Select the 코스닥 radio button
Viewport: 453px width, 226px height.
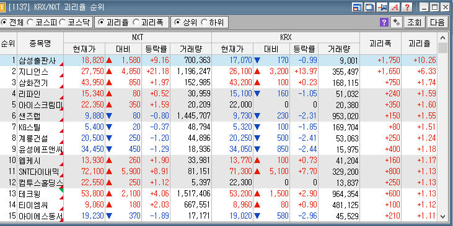click(x=63, y=22)
